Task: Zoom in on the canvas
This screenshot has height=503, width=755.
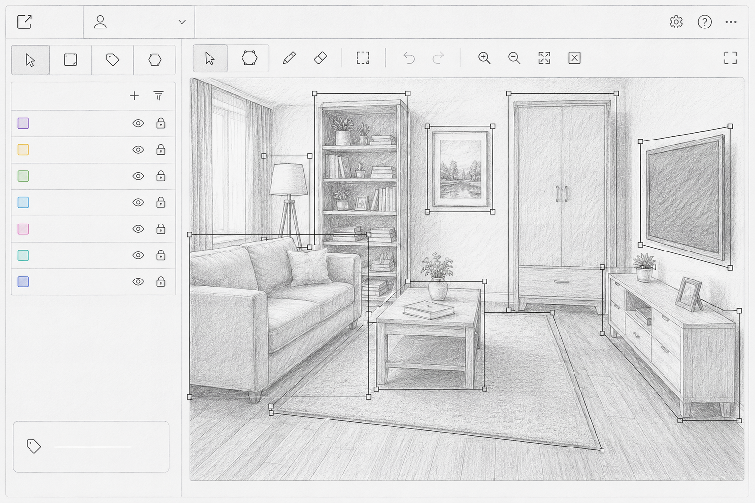Action: 484,58
